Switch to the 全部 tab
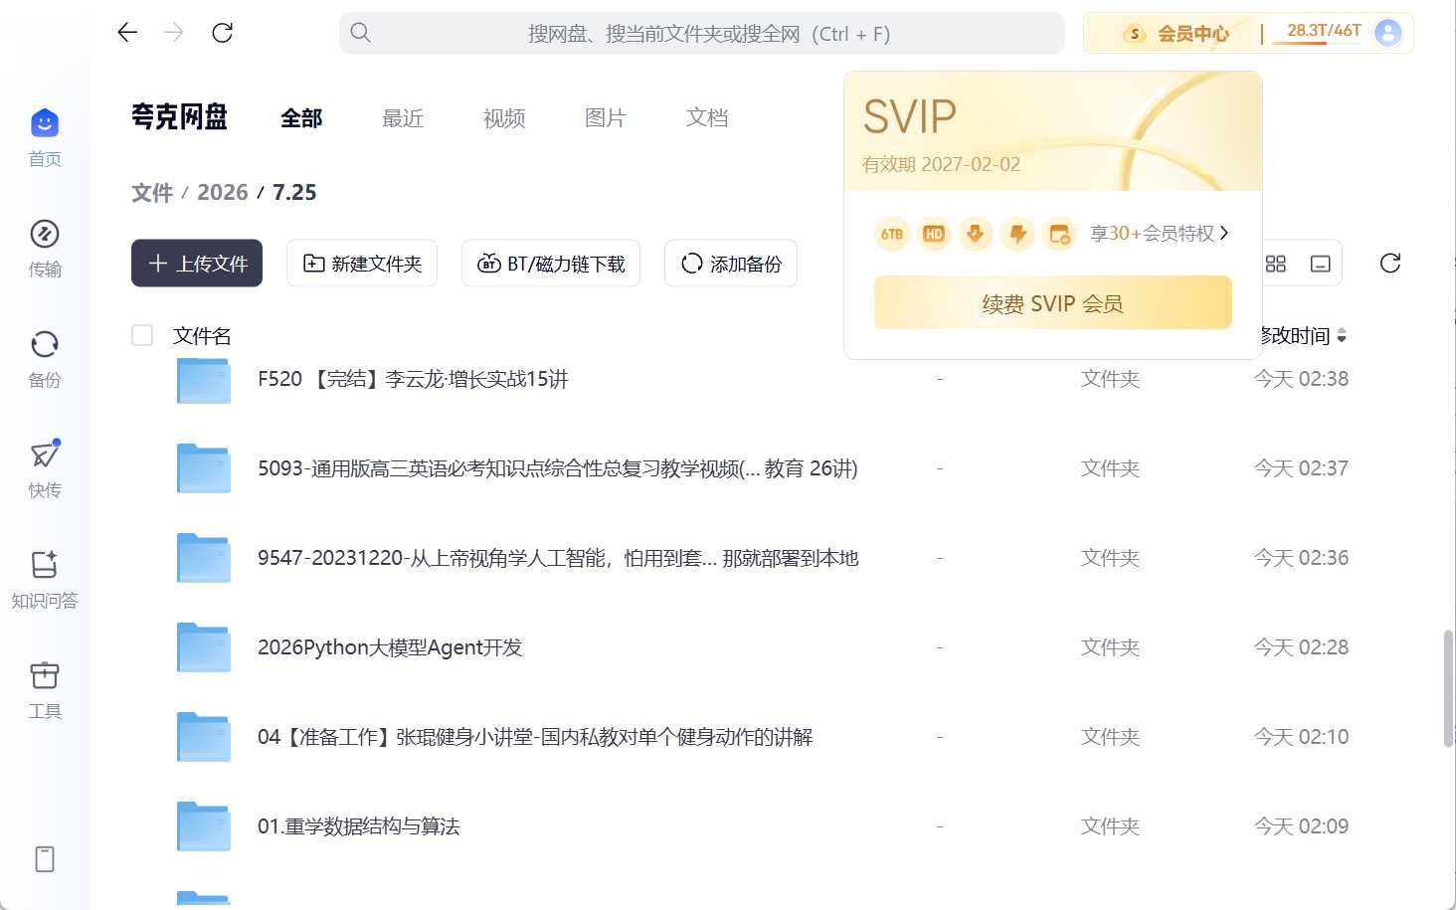The image size is (1456, 910). coord(301,118)
